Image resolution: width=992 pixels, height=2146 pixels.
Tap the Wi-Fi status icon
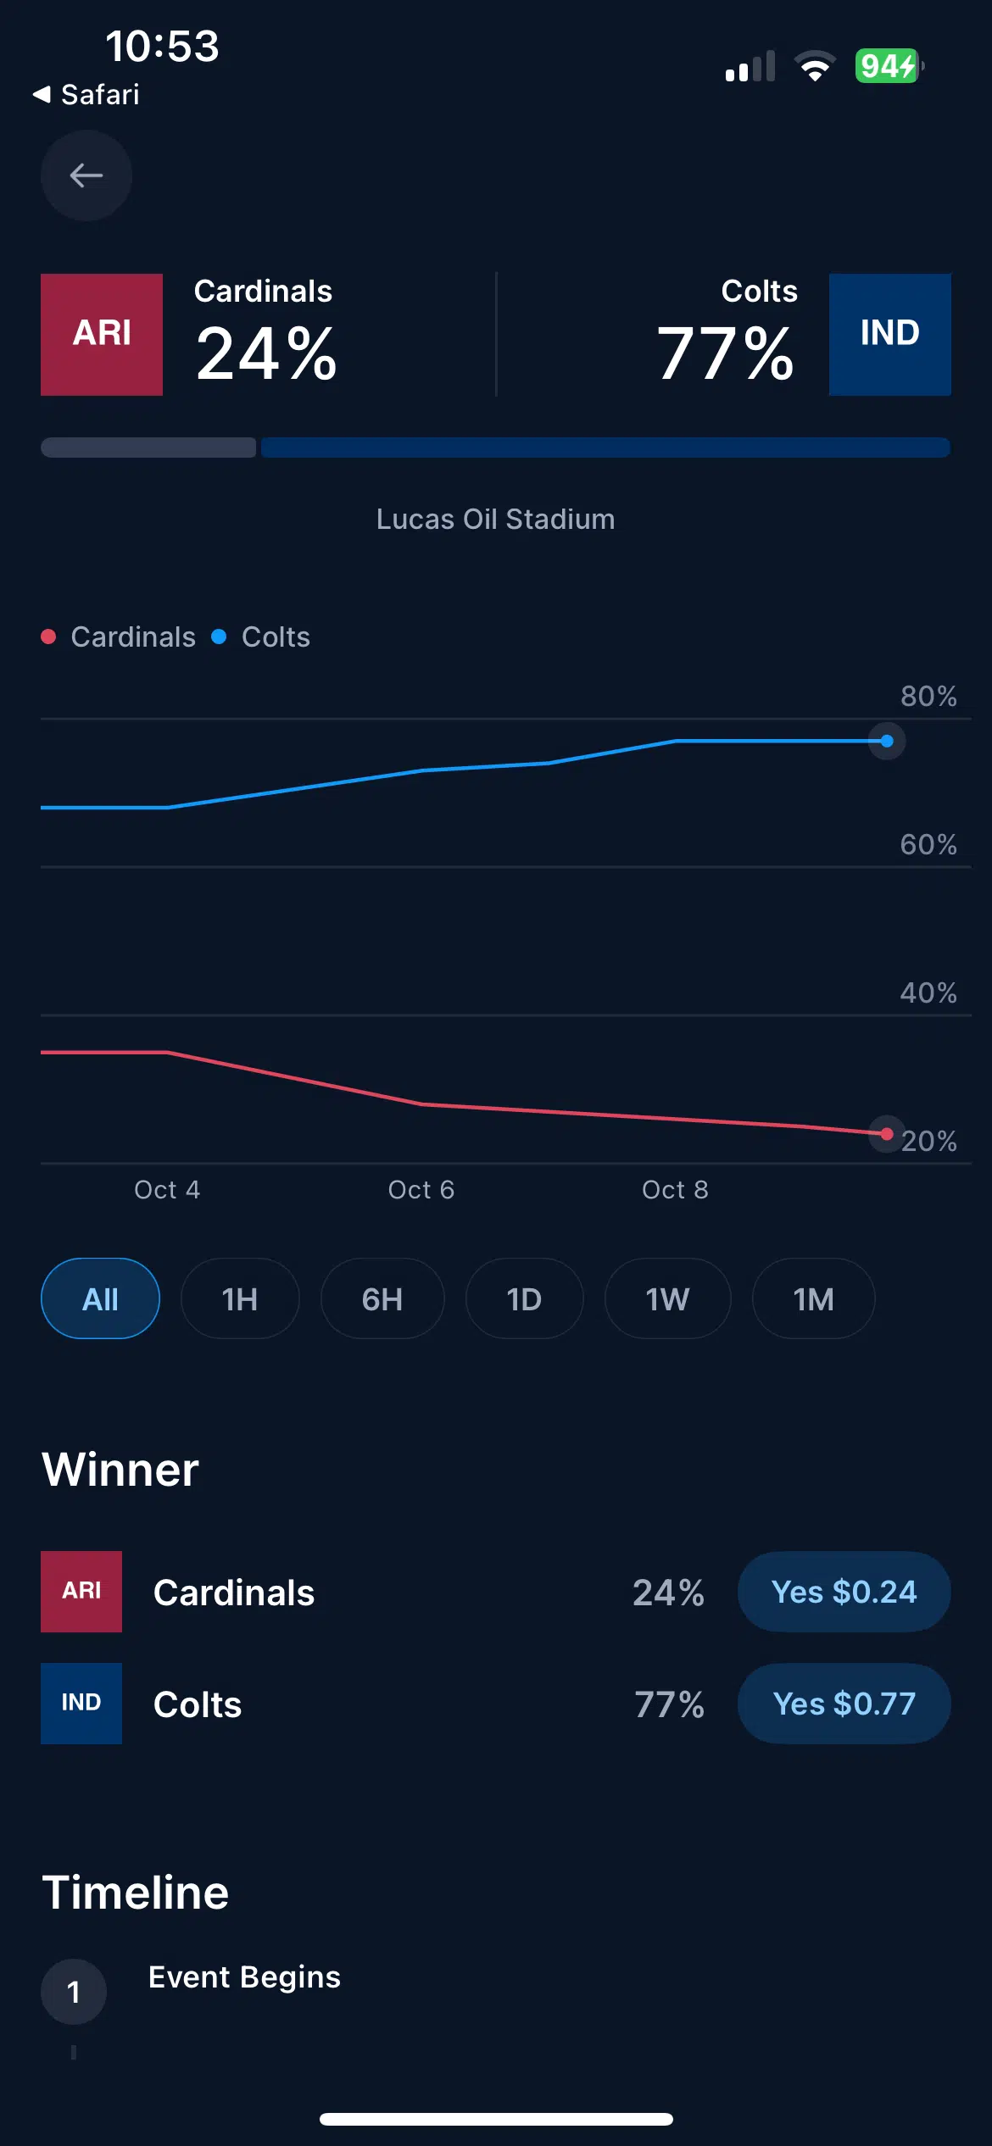[815, 66]
